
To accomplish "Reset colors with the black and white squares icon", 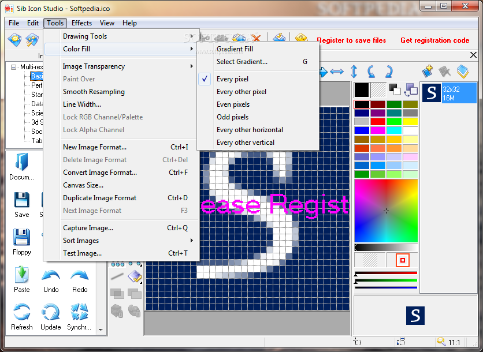I will pyautogui.click(x=395, y=89).
